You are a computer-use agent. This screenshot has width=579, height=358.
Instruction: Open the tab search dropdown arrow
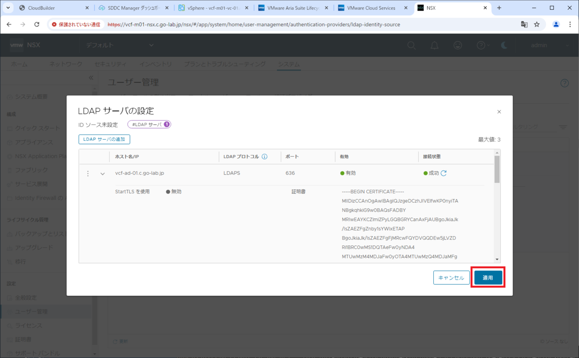7,8
